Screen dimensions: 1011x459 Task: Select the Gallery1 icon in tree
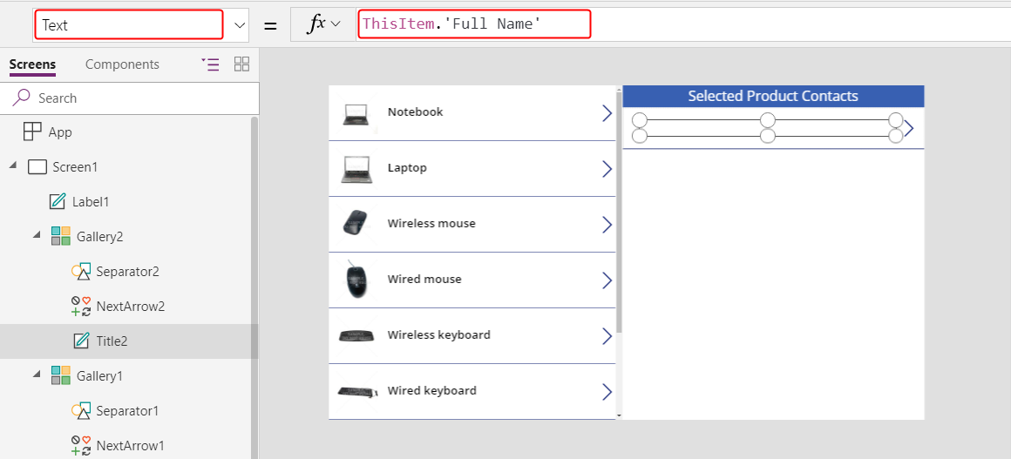click(x=61, y=376)
